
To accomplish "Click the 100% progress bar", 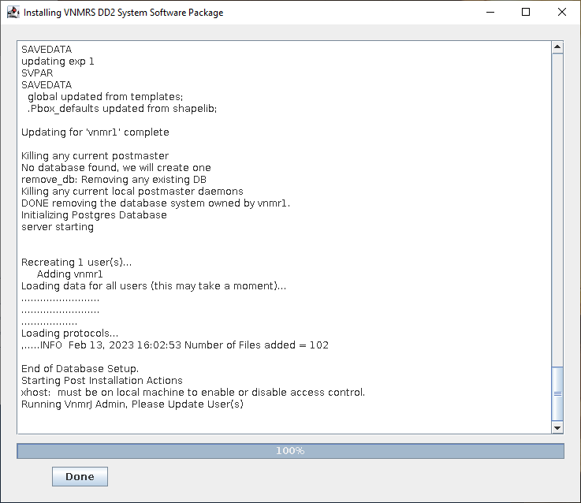I will tap(290, 451).
